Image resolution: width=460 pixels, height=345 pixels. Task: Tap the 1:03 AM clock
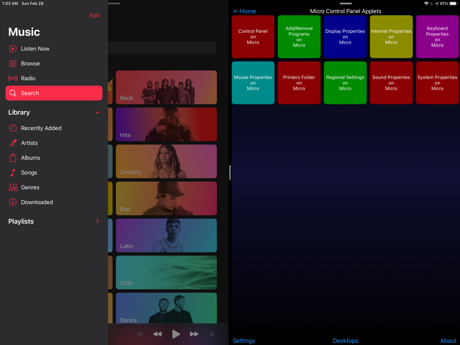click(x=10, y=4)
